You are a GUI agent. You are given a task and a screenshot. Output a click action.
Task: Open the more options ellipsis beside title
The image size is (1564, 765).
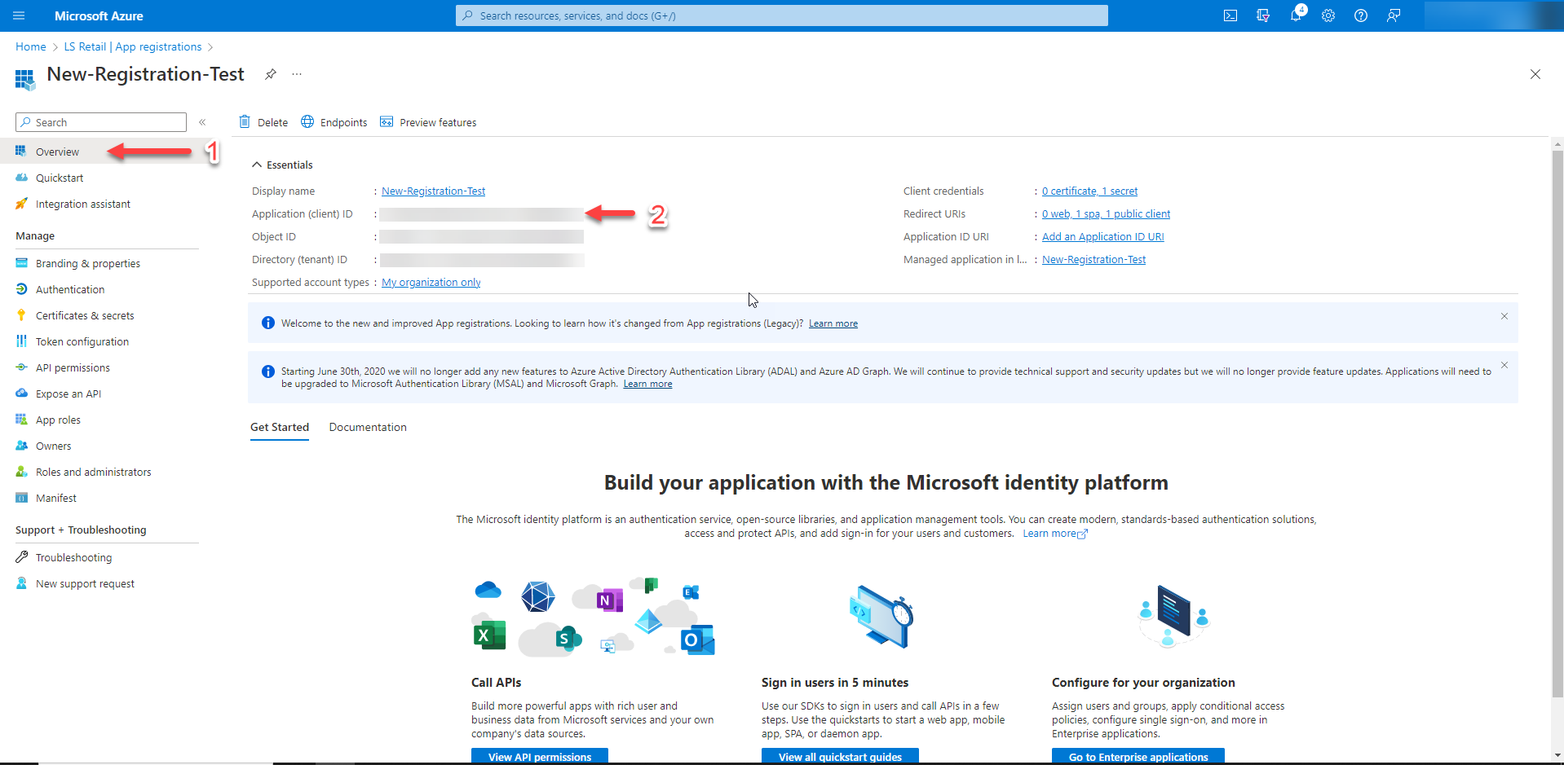tap(297, 74)
